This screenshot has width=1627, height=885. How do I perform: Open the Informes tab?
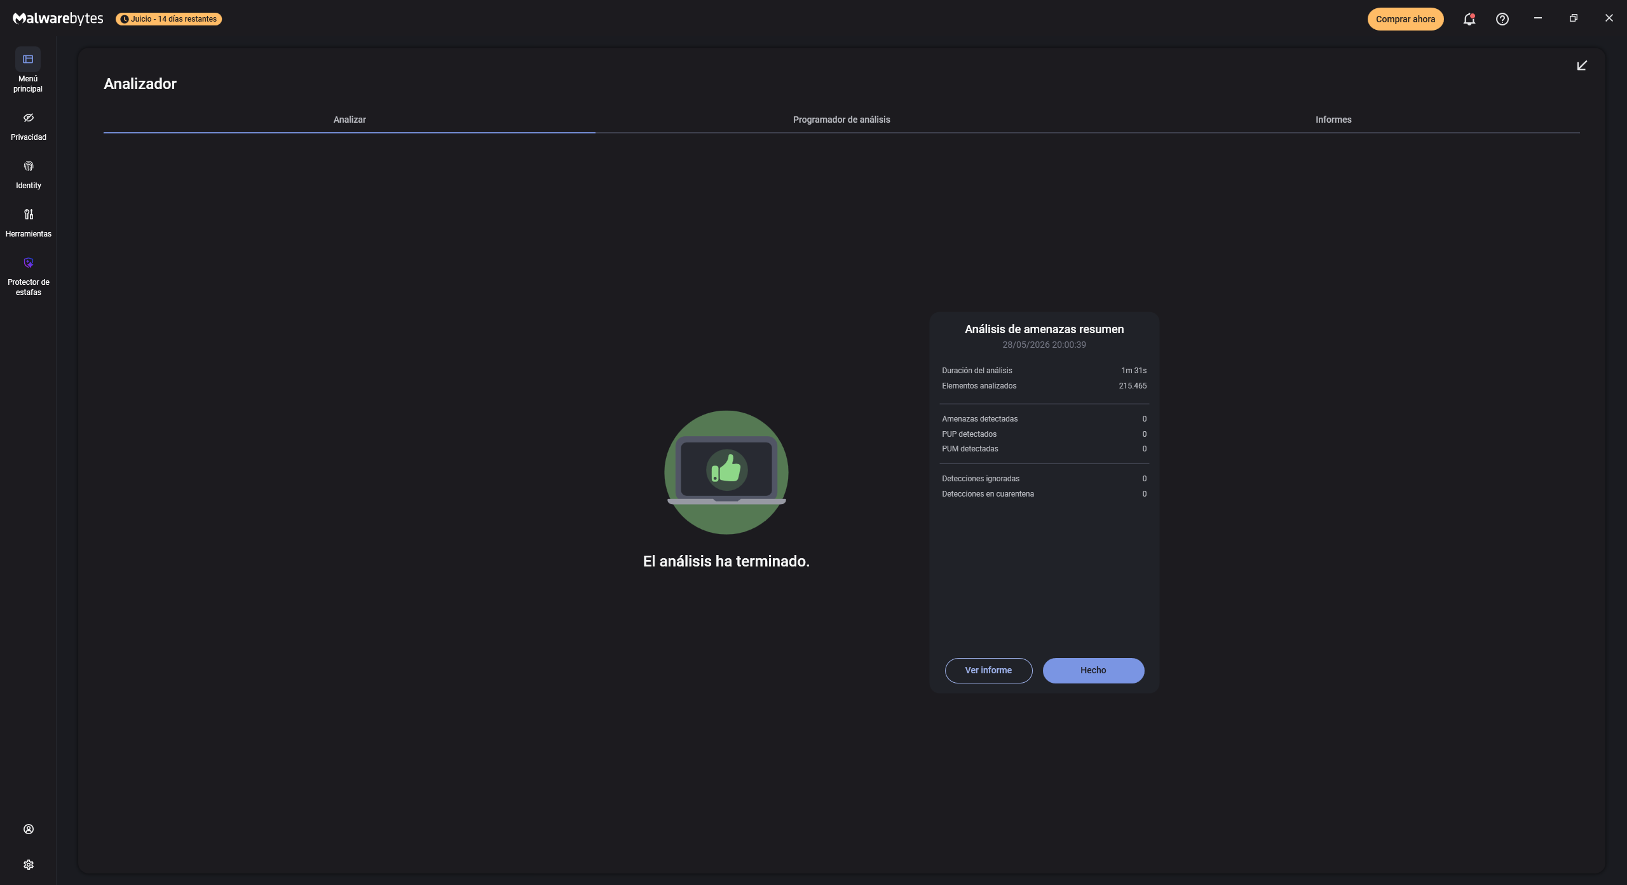pyautogui.click(x=1333, y=120)
